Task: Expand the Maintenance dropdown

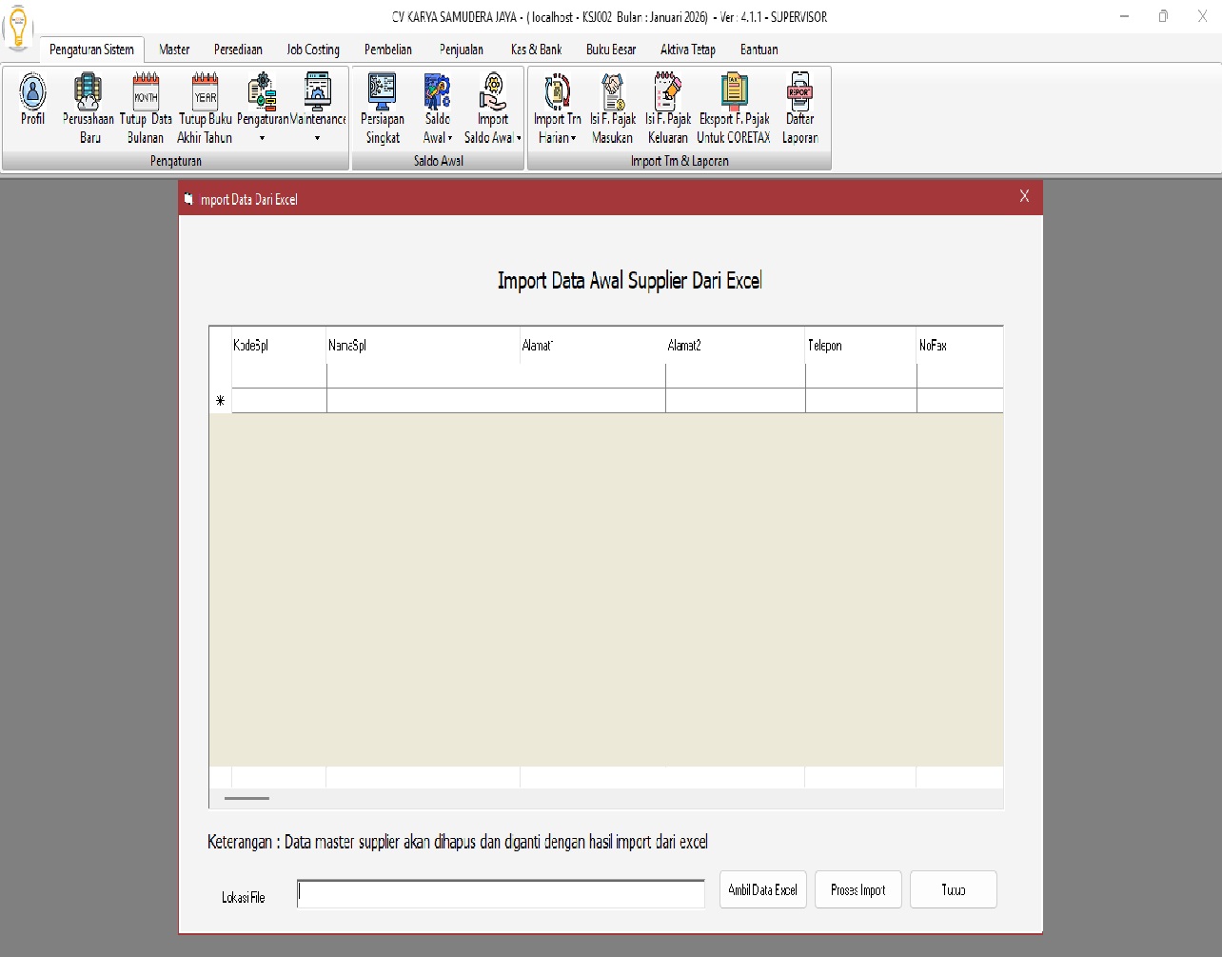Action: click(x=318, y=107)
